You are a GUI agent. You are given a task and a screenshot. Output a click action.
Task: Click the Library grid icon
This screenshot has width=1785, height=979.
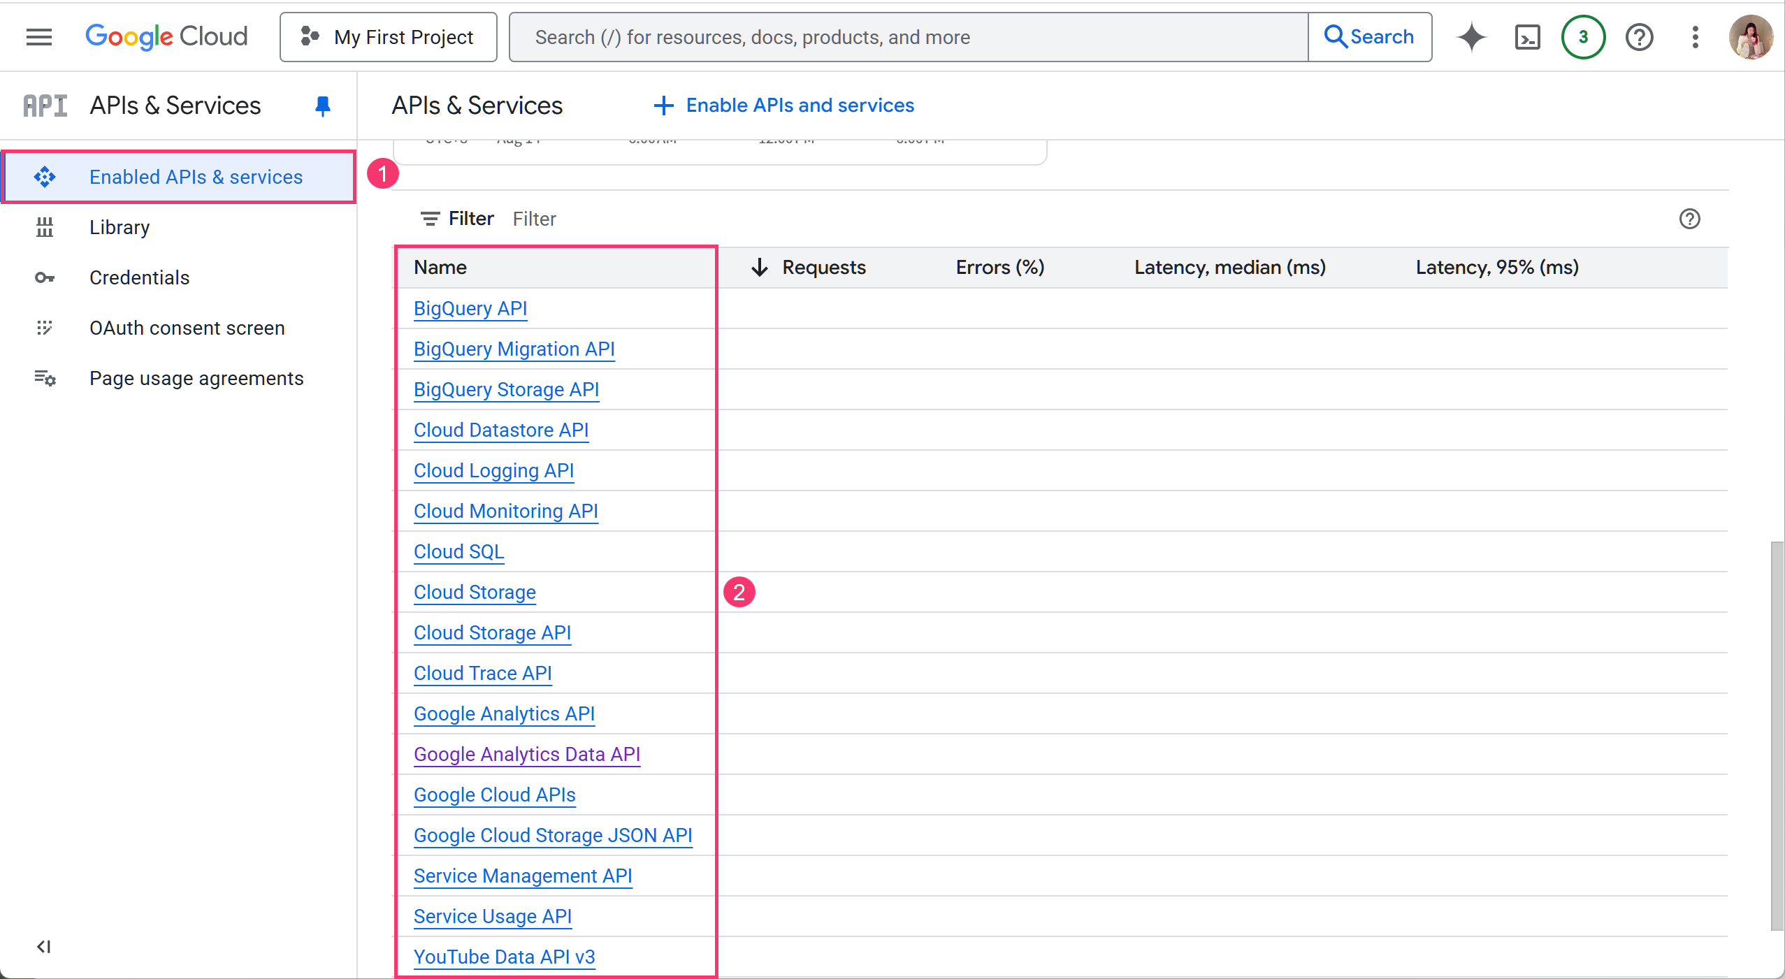click(x=45, y=227)
